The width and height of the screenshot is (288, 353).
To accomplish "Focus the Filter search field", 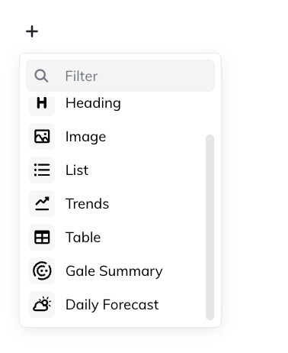I will (120, 76).
